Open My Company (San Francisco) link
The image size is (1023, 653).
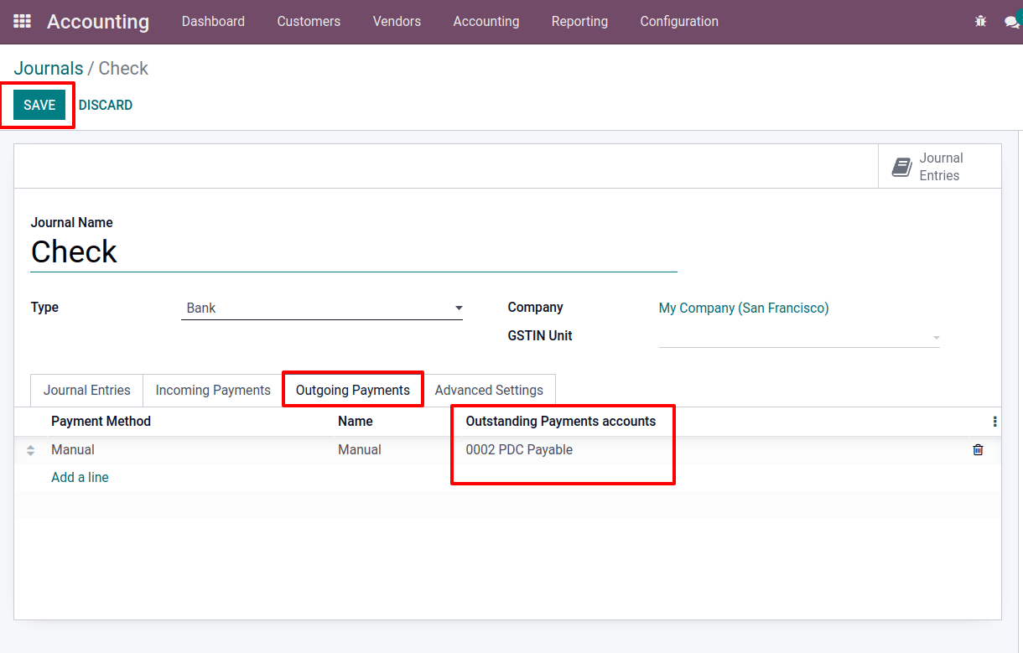(744, 308)
